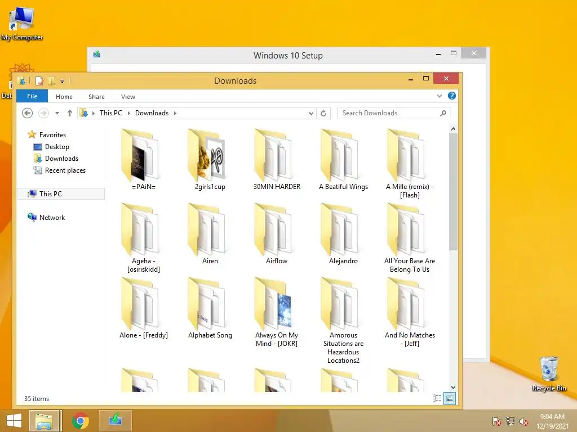Select the A Beatiful Wings folder
Viewport: 577px width, 432px height.
click(x=343, y=159)
